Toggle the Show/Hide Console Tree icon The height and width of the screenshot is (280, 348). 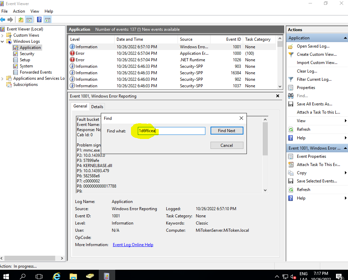pos(29,20)
